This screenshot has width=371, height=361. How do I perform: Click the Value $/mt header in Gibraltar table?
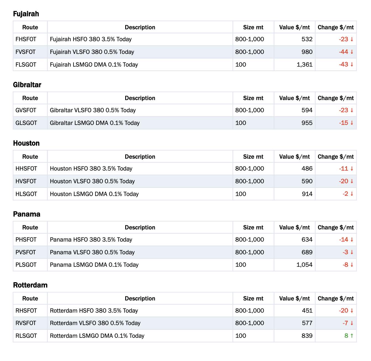[x=294, y=98]
